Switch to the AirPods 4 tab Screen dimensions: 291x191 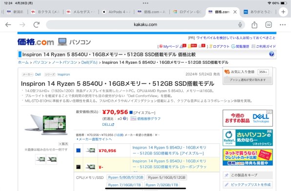116,12
